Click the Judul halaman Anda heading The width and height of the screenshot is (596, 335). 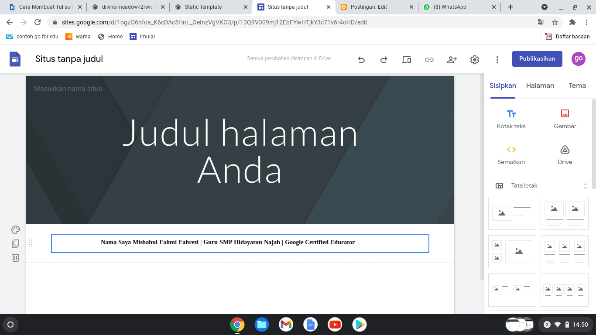pos(240,151)
